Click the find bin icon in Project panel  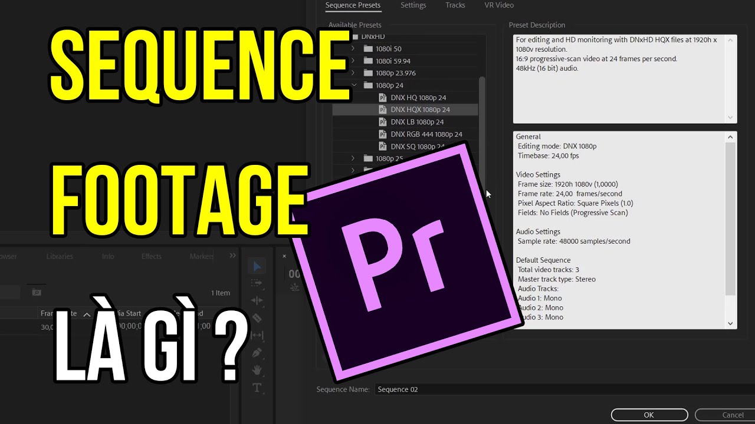[x=37, y=292]
